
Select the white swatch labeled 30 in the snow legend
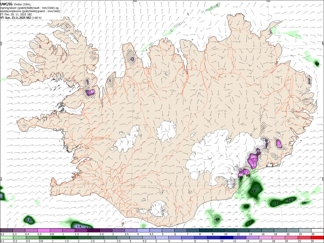tap(317, 230)
